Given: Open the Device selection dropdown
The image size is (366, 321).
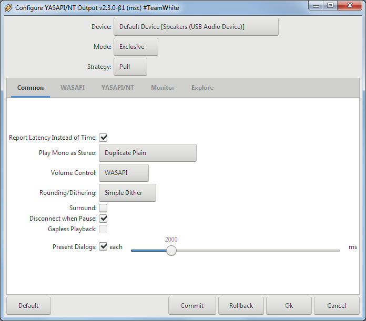Looking at the screenshot, I should (196, 27).
